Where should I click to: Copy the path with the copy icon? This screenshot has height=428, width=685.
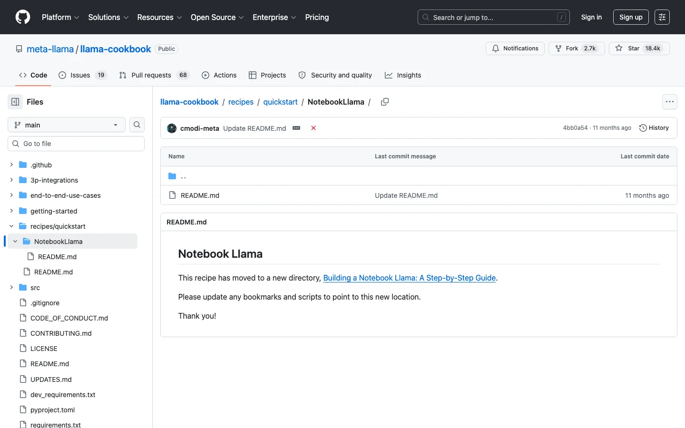(385, 102)
